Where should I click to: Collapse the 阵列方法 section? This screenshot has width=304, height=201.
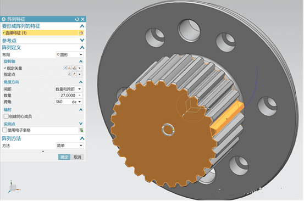click(82, 138)
